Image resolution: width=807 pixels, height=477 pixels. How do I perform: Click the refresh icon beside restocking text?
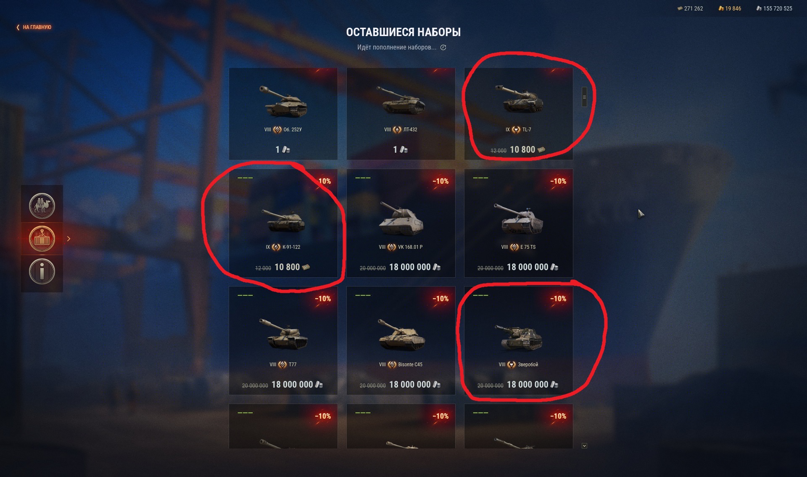coord(443,47)
